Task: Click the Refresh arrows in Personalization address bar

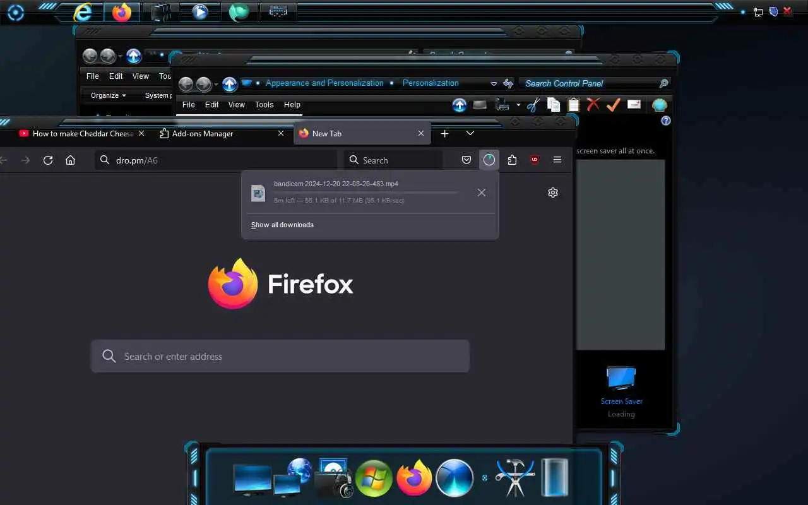Action: [x=508, y=83]
